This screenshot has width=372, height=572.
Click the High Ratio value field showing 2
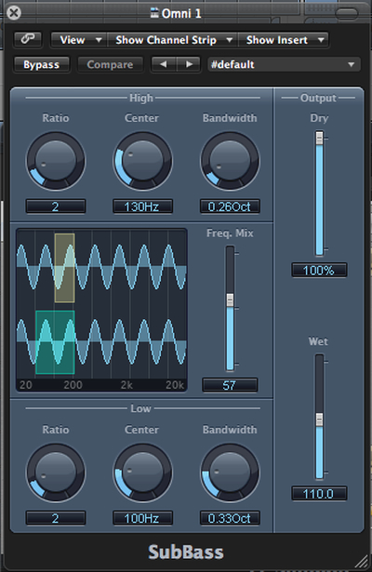[56, 206]
